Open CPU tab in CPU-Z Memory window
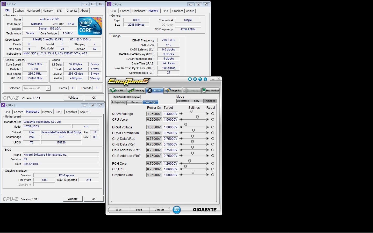 [x=113, y=11]
